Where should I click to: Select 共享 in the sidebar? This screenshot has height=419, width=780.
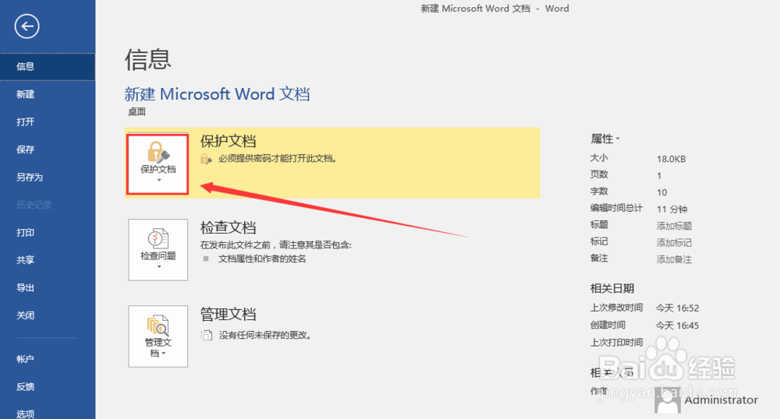coord(48,259)
